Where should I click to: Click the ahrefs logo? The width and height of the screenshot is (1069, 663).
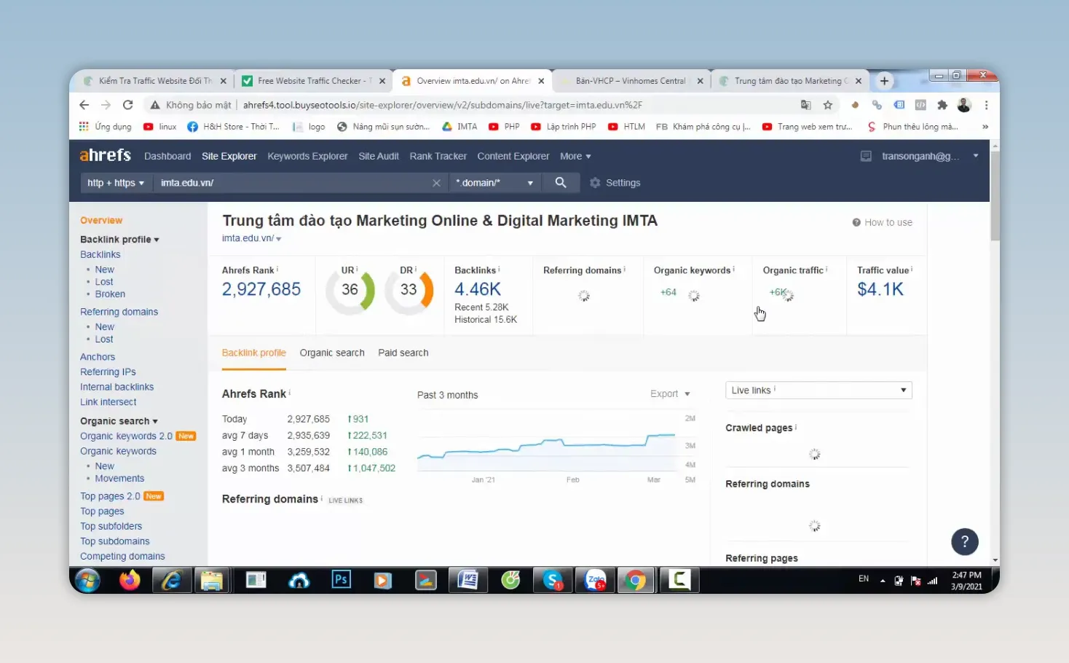click(105, 155)
